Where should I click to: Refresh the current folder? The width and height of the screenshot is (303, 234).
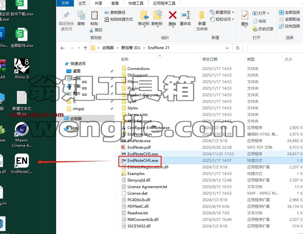click(x=238, y=48)
